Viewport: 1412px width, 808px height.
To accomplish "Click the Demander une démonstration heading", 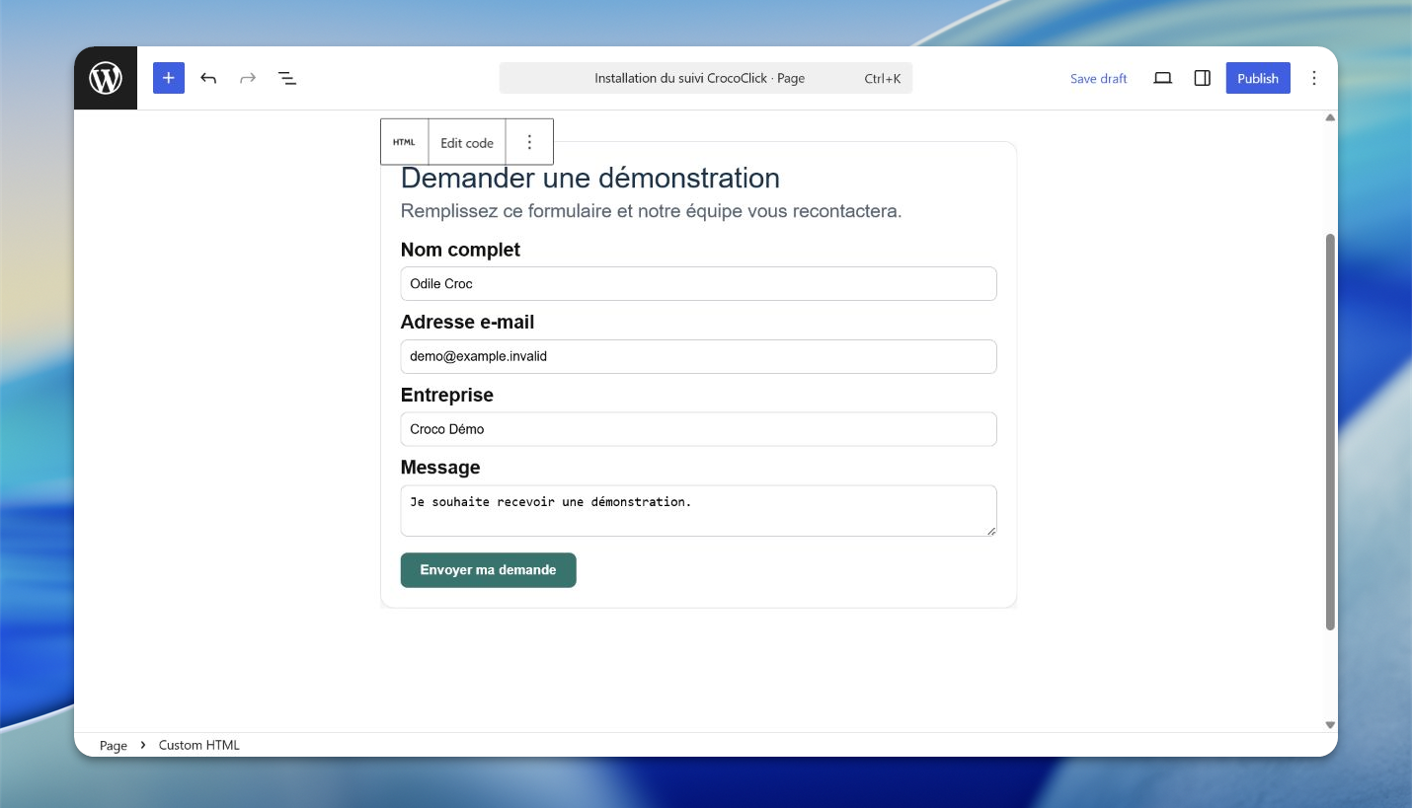I will [x=590, y=179].
